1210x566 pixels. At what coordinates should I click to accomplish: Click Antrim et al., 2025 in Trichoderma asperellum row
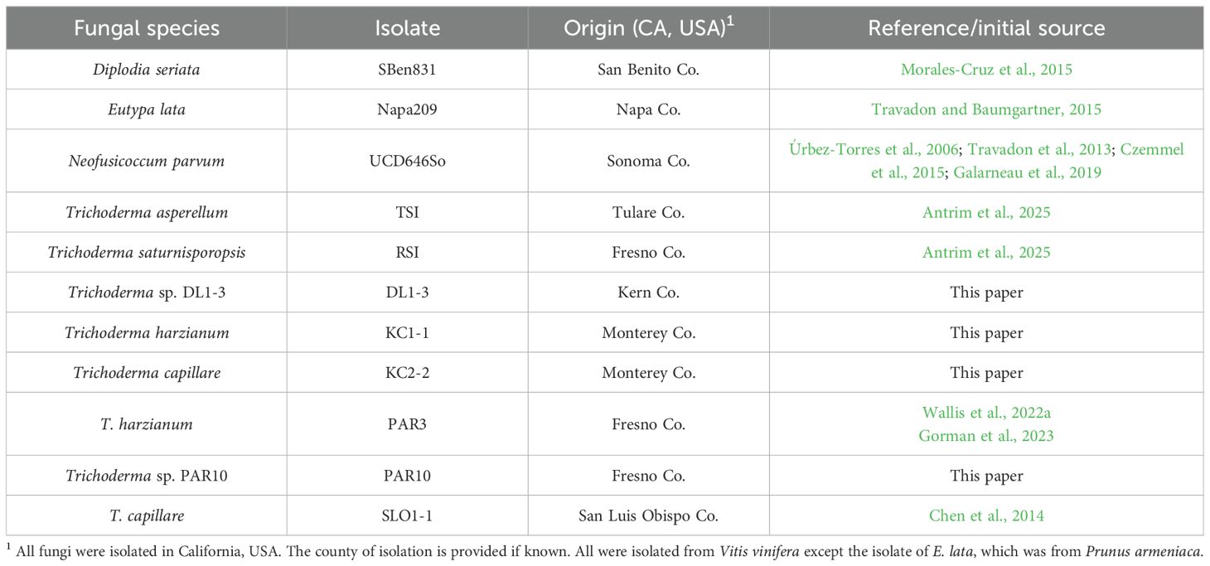[986, 213]
